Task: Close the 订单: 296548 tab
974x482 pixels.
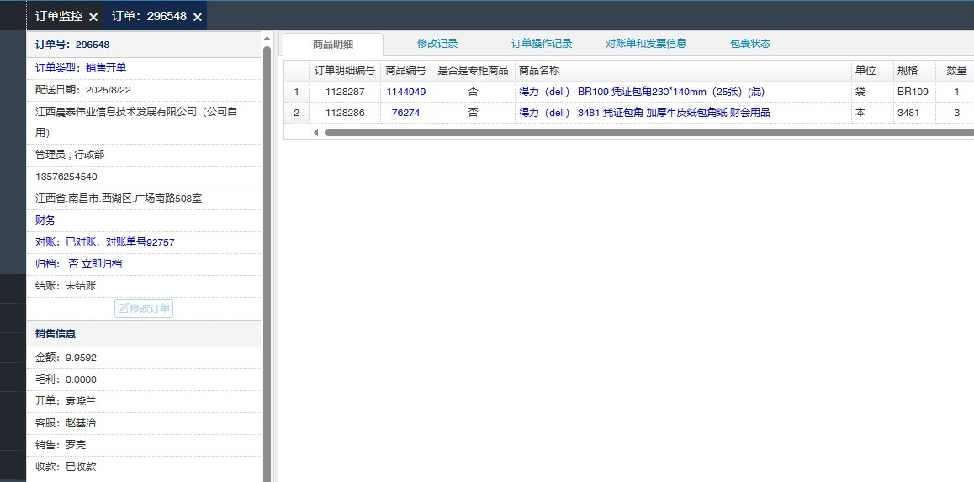Action: coord(197,17)
